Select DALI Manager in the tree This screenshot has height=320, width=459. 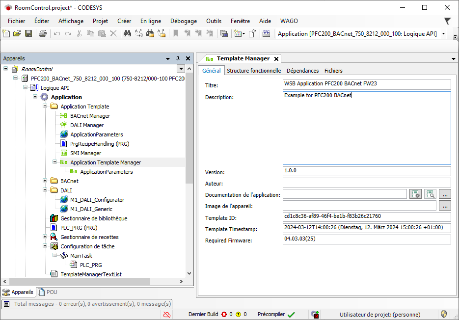pos(87,125)
